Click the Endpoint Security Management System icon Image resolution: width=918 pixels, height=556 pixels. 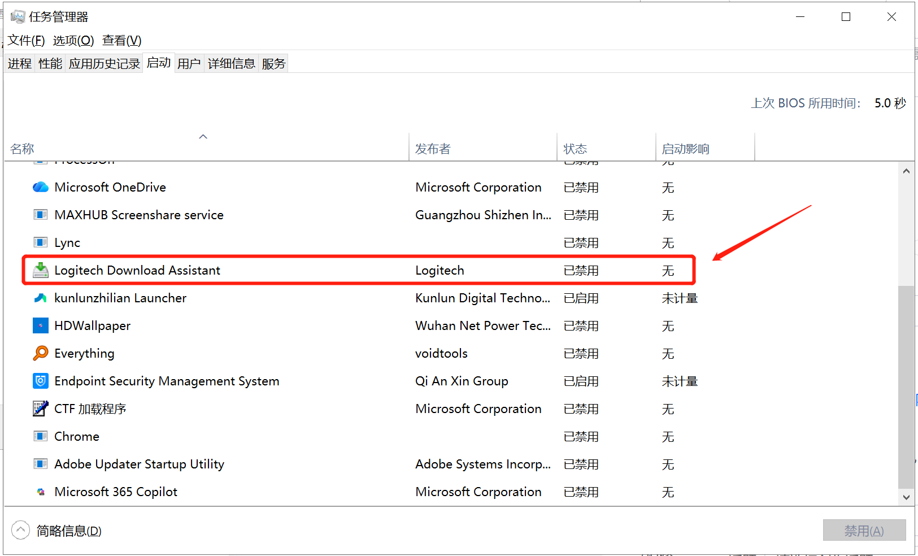click(x=41, y=381)
